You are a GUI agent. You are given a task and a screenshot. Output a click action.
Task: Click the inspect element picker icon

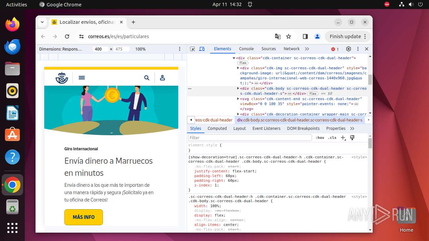(192, 49)
